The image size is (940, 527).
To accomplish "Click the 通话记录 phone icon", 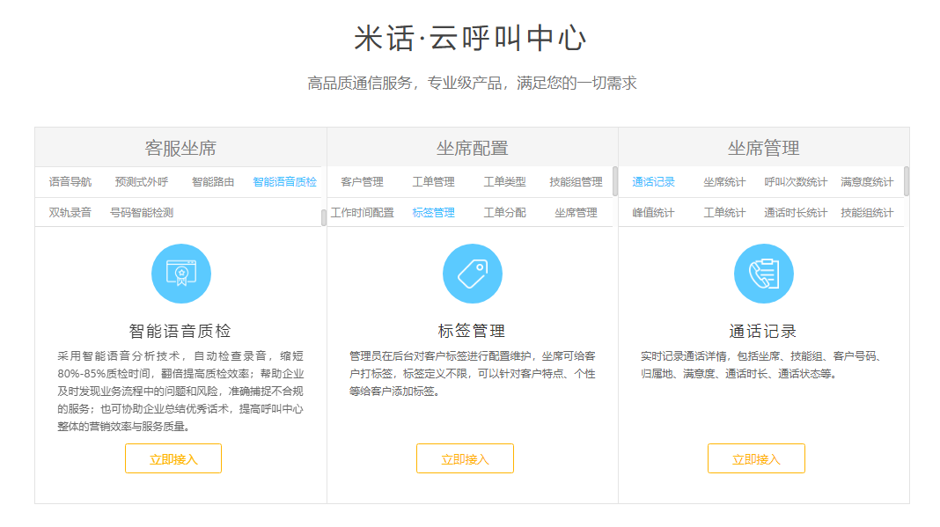I will [764, 274].
